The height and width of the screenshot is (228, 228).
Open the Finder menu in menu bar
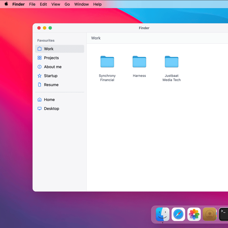(19, 4)
